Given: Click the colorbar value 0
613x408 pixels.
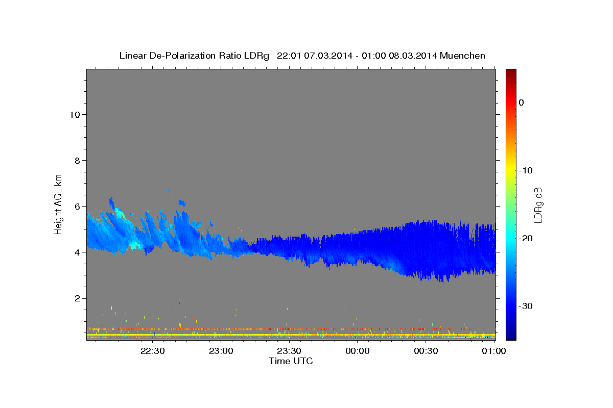Looking at the screenshot, I should [522, 103].
